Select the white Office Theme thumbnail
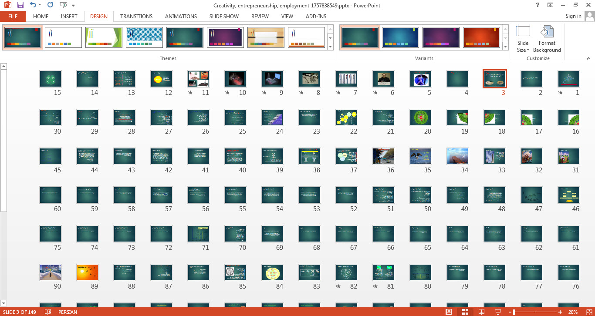 coord(63,37)
